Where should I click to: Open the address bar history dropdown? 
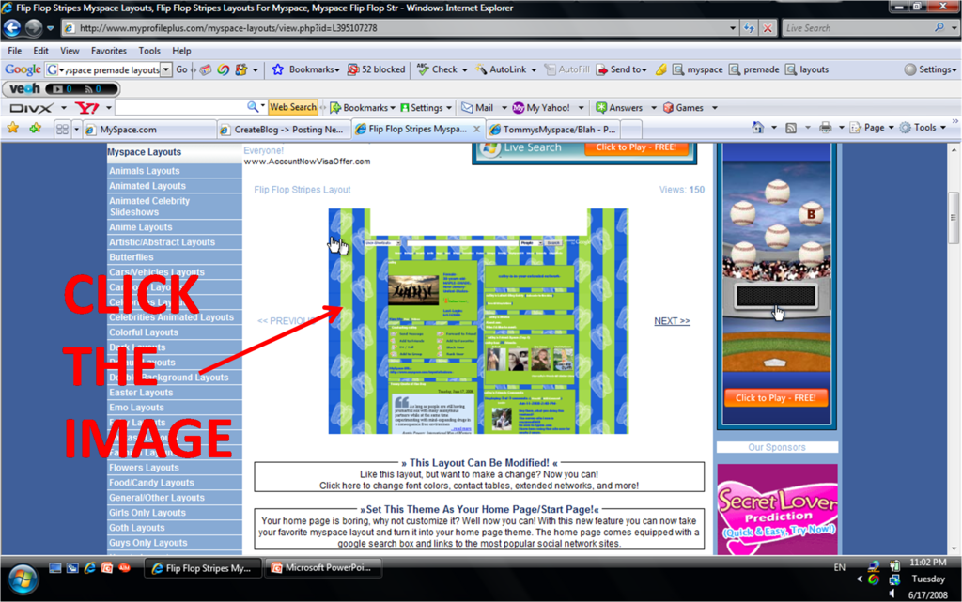coord(733,28)
